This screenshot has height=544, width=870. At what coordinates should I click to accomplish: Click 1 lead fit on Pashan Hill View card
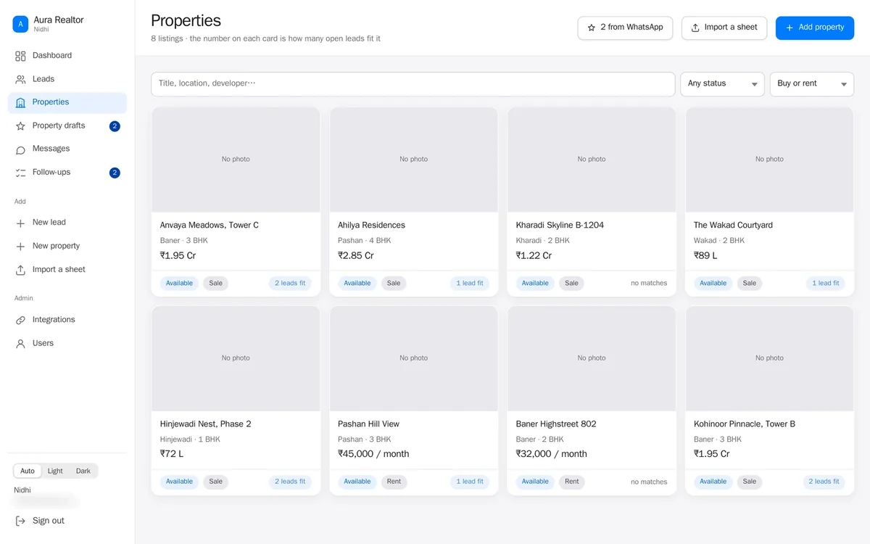click(470, 482)
